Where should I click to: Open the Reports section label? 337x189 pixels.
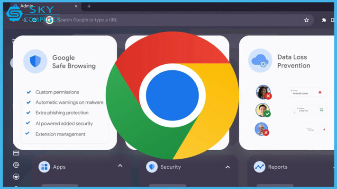pyautogui.click(x=278, y=167)
